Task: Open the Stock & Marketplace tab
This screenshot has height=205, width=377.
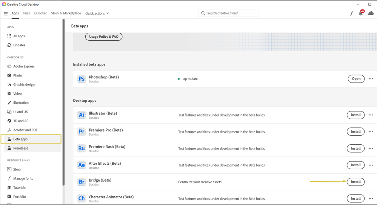Action: 66,13
